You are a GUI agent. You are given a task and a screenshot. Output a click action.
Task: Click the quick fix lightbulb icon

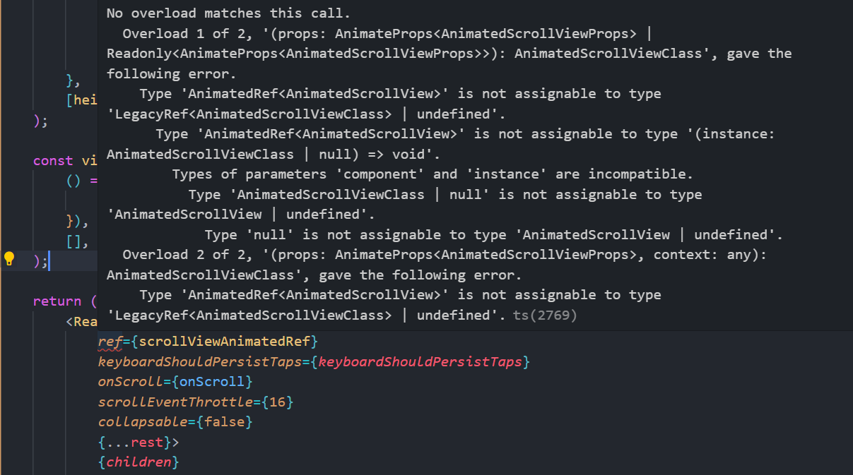(9, 258)
